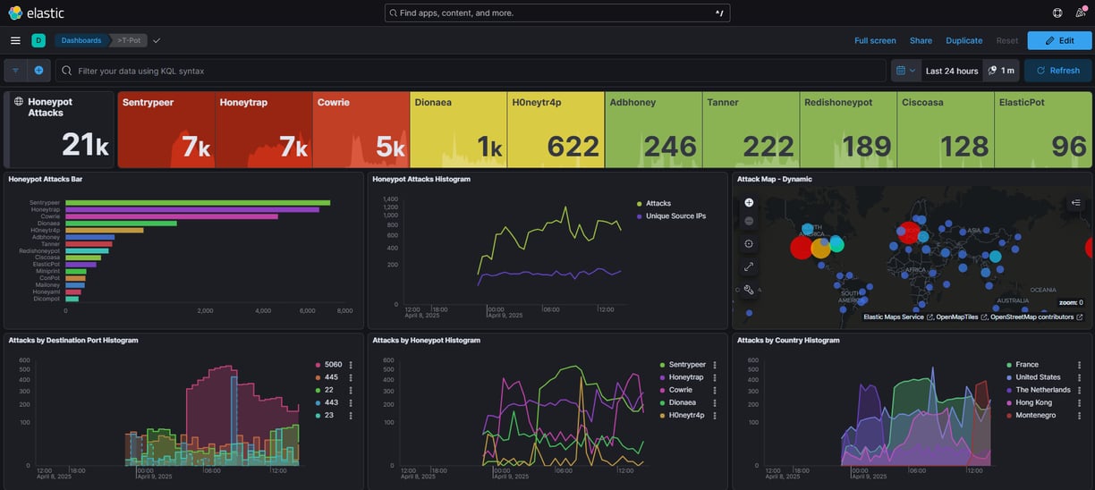Click the saved checkmark next to T-Pot
This screenshot has height=490, width=1095.
pyautogui.click(x=157, y=40)
